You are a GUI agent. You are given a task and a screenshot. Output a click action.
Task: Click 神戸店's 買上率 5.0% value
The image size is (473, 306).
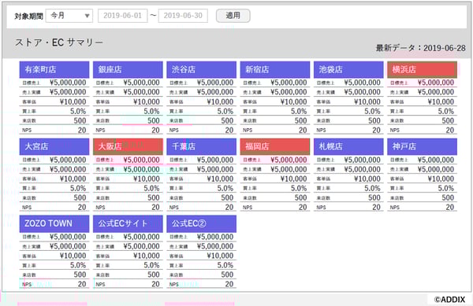[446, 188]
